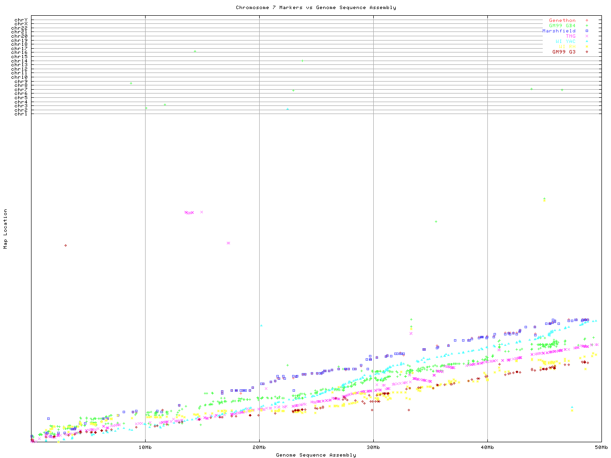
Task: Click the chart title "Chromosome 7 Markers vs Genome Sequence Assembly"
Action: (316, 7)
